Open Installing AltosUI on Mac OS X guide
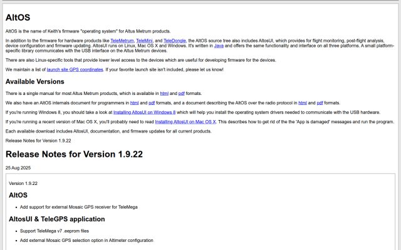This screenshot has width=401, height=250. click(185, 122)
